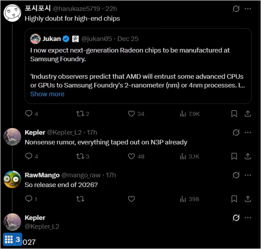Viewport: 261px width, 249px height.
Task: Open more options menu on top tweet
Action: click(x=248, y=8)
